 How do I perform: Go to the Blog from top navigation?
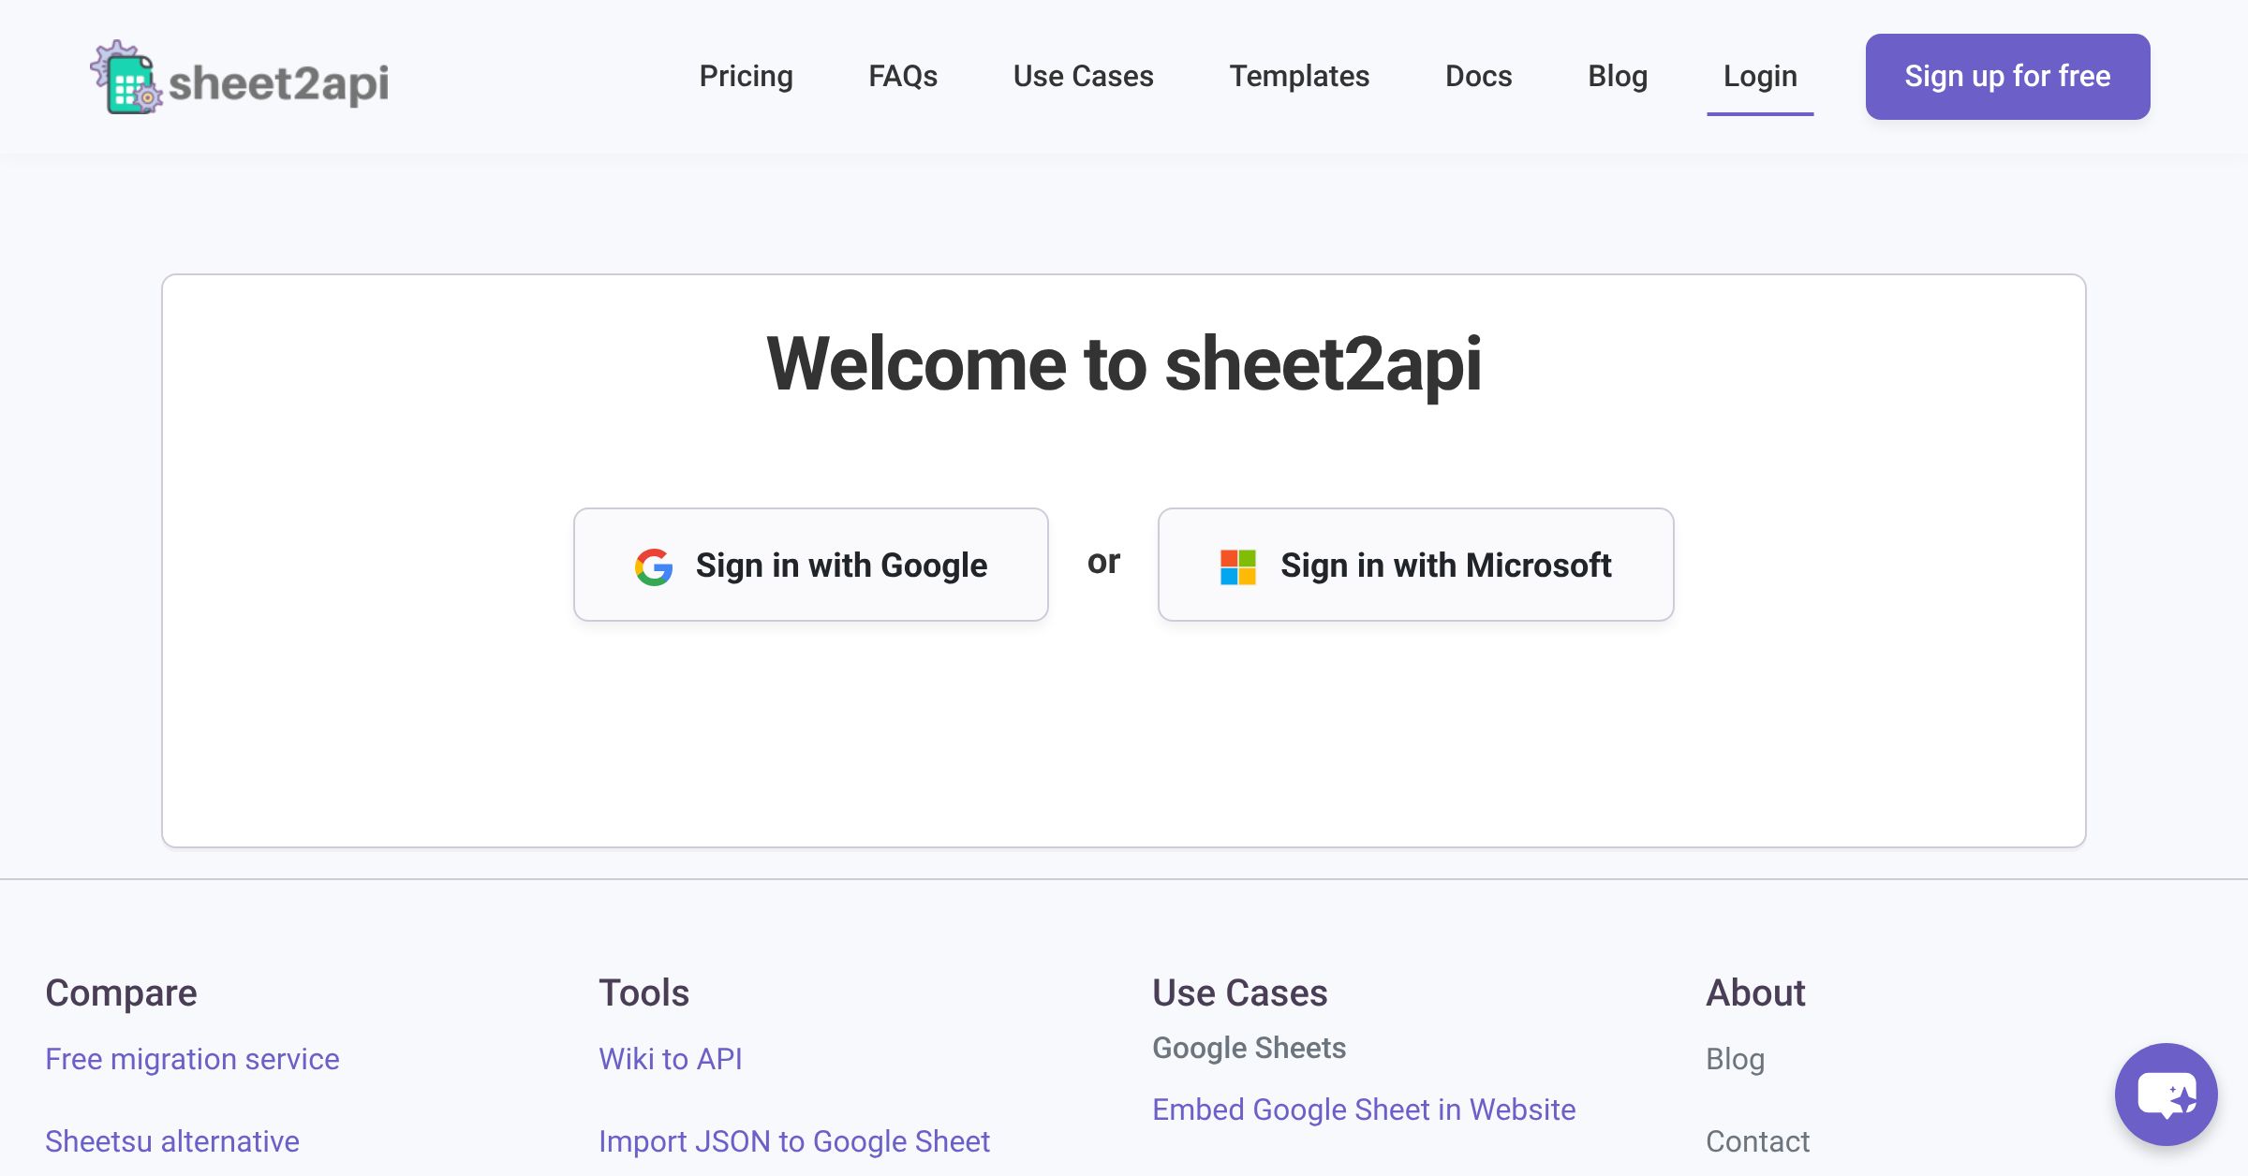(1618, 76)
